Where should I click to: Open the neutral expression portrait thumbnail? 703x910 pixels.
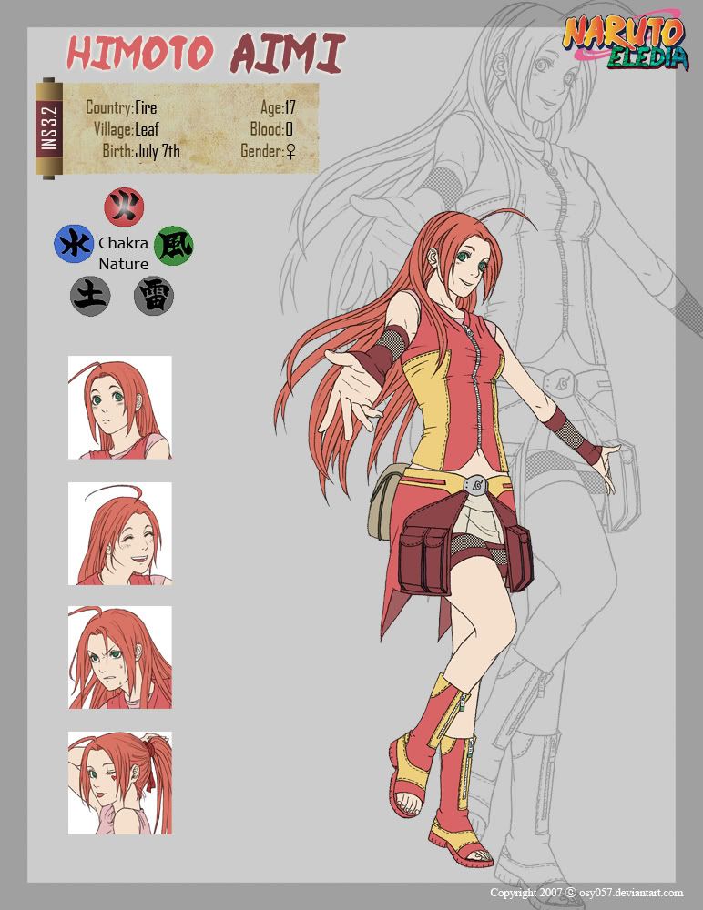coord(120,408)
